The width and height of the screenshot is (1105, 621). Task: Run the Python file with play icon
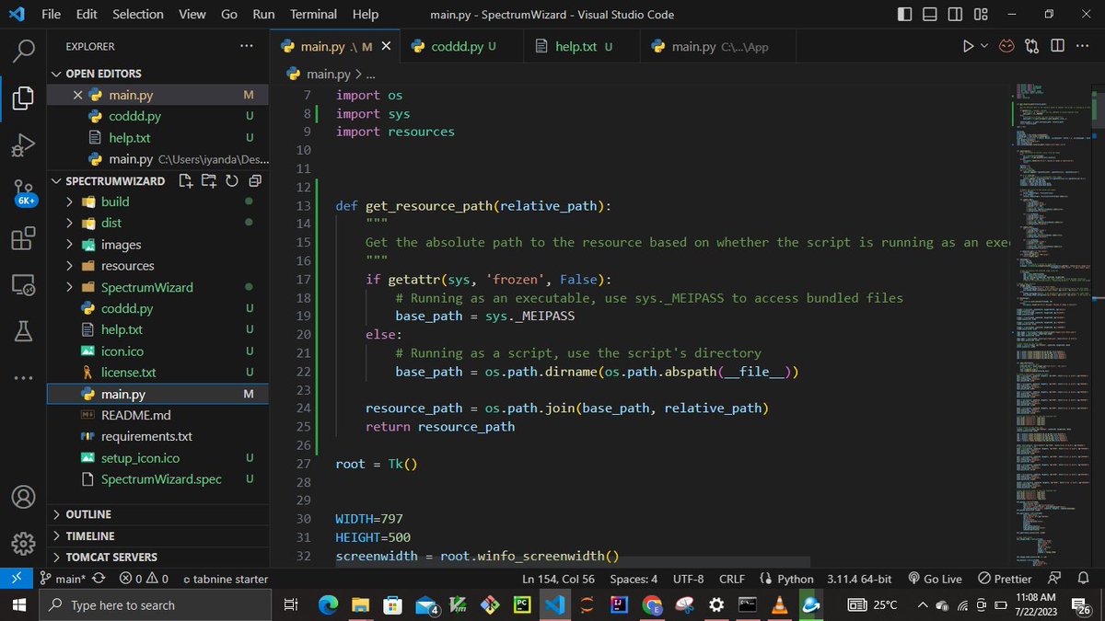point(968,46)
